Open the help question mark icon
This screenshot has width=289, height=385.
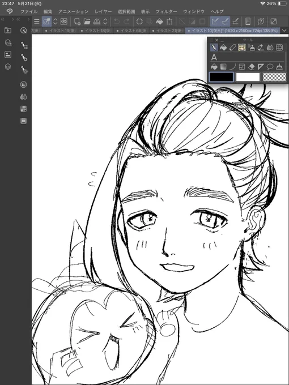tap(261, 22)
